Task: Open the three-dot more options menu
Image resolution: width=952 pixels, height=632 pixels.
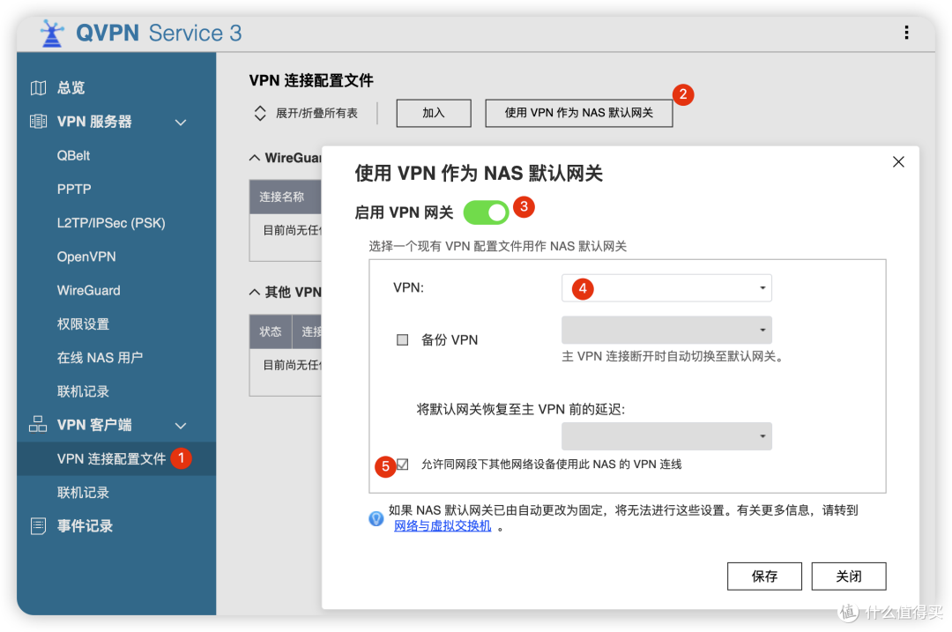Action: [x=906, y=33]
